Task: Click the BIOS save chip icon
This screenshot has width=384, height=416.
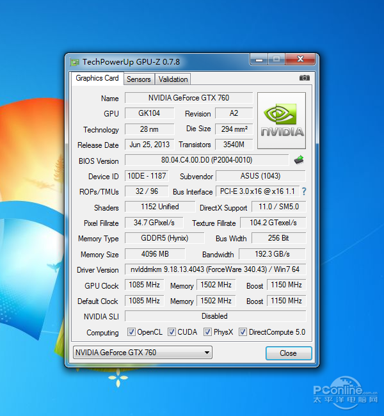Action: click(299, 160)
